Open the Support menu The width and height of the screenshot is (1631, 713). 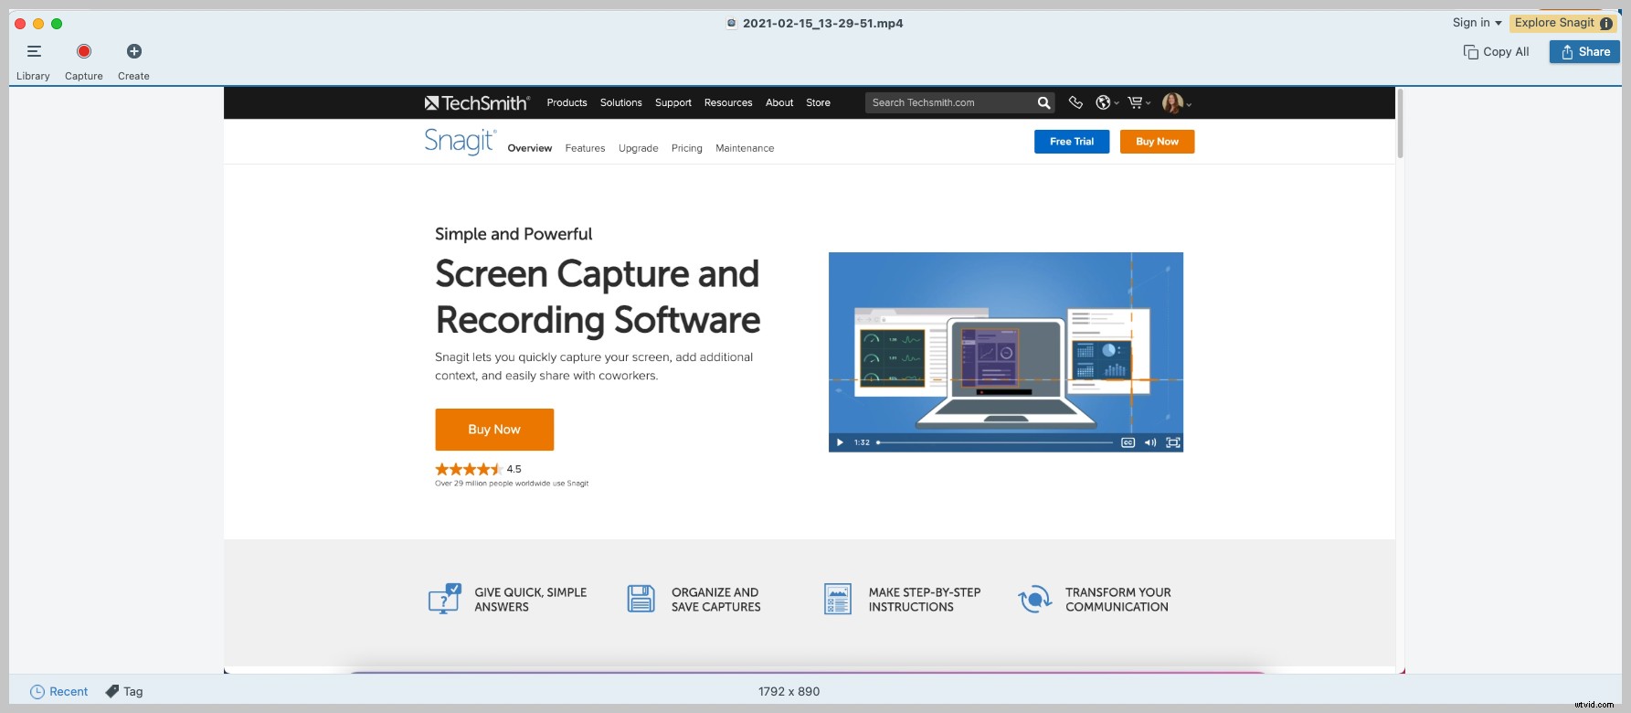point(673,103)
